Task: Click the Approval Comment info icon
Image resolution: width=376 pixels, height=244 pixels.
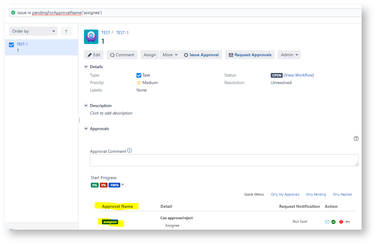Action: click(x=130, y=151)
